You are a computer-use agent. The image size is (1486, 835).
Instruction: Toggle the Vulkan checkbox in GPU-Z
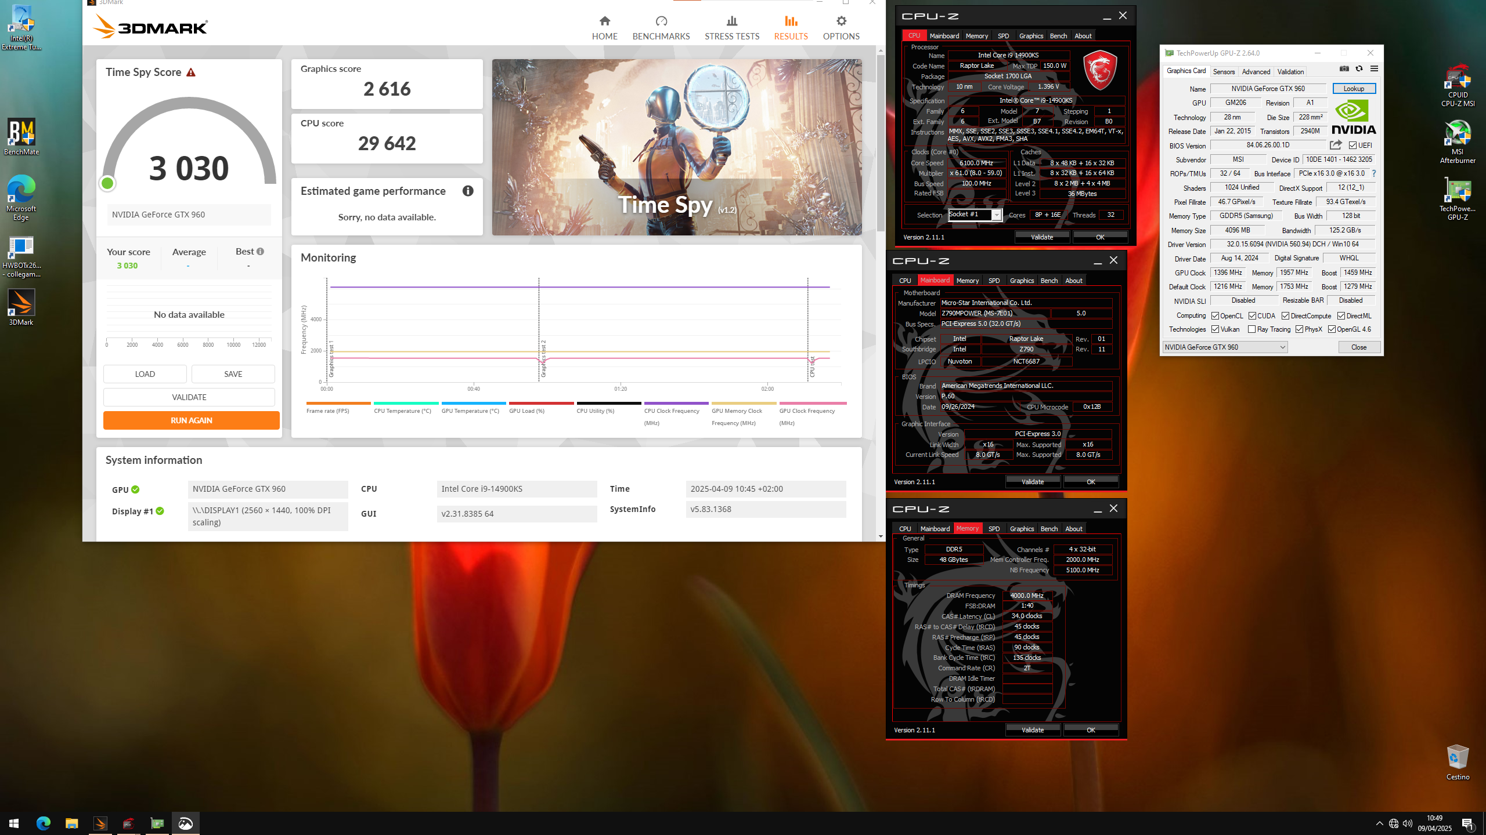point(1215,329)
